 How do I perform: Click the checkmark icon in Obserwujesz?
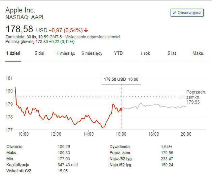[174, 13]
